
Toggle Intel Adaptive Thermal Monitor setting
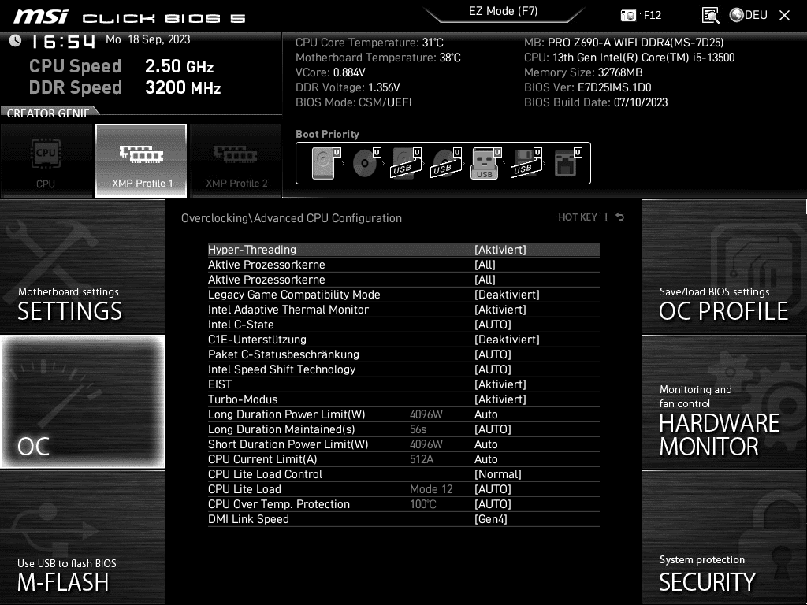click(403, 309)
